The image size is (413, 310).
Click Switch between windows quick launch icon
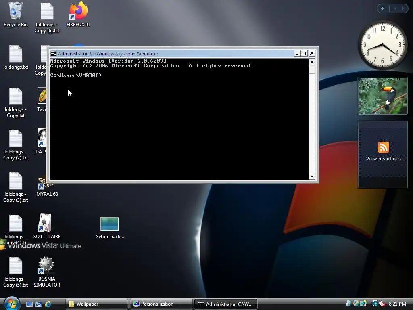[x=39, y=304]
